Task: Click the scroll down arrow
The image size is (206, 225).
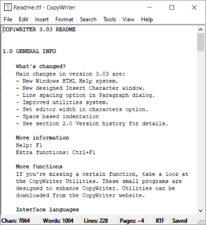Action: (201, 211)
